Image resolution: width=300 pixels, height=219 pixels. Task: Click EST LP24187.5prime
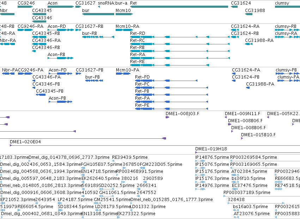75,200
